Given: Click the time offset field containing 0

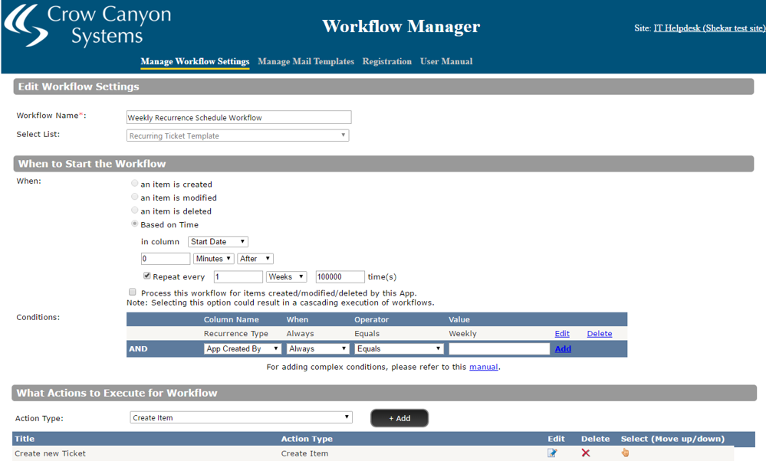Looking at the screenshot, I should 166,259.
